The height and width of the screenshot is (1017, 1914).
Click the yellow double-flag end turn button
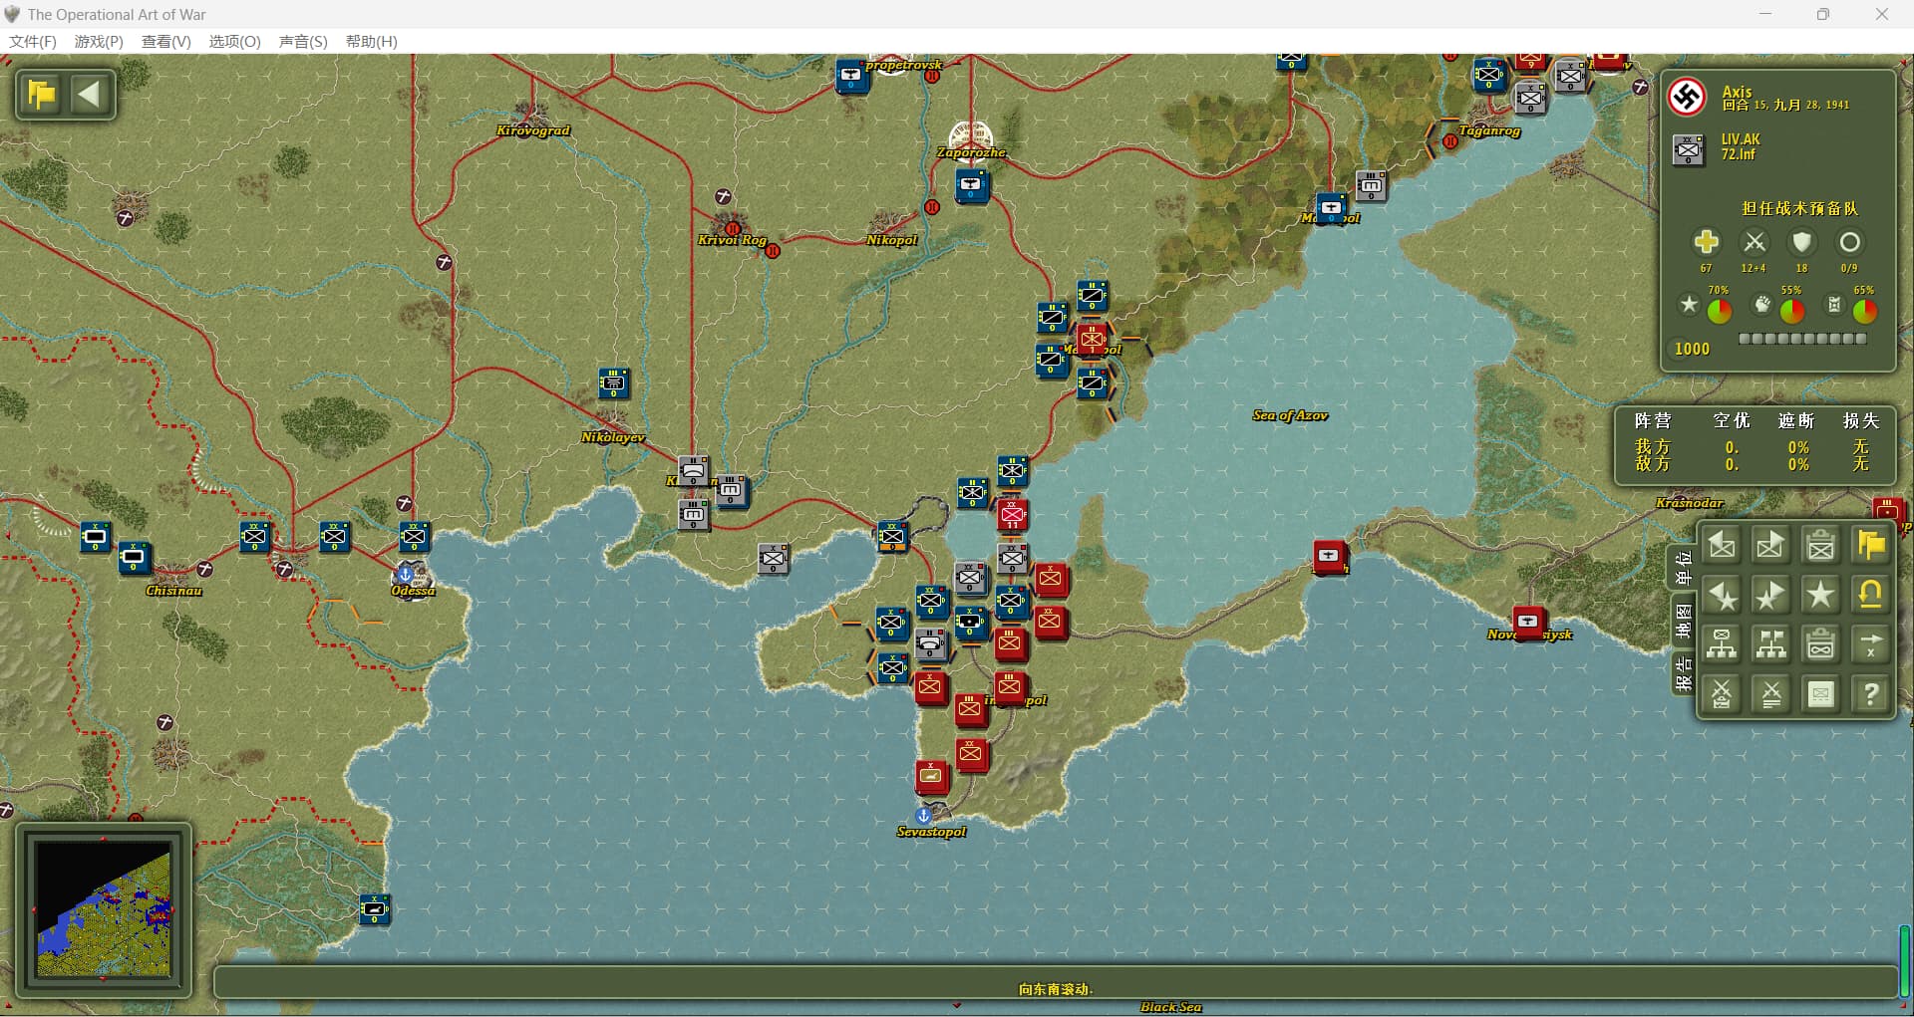pos(1870,545)
